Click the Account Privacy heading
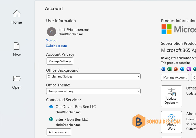The height and width of the screenshot is (138, 196). (x=60, y=54)
